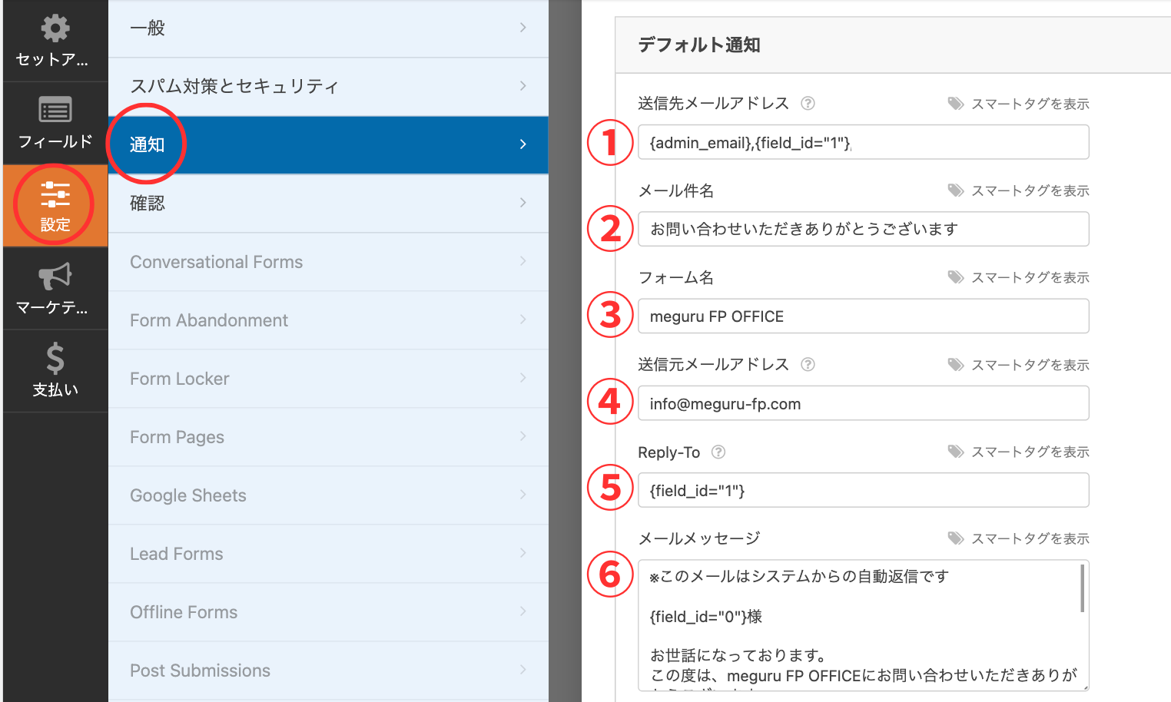Click the tag icon near メール件名
1171x702 pixels.
click(x=957, y=190)
